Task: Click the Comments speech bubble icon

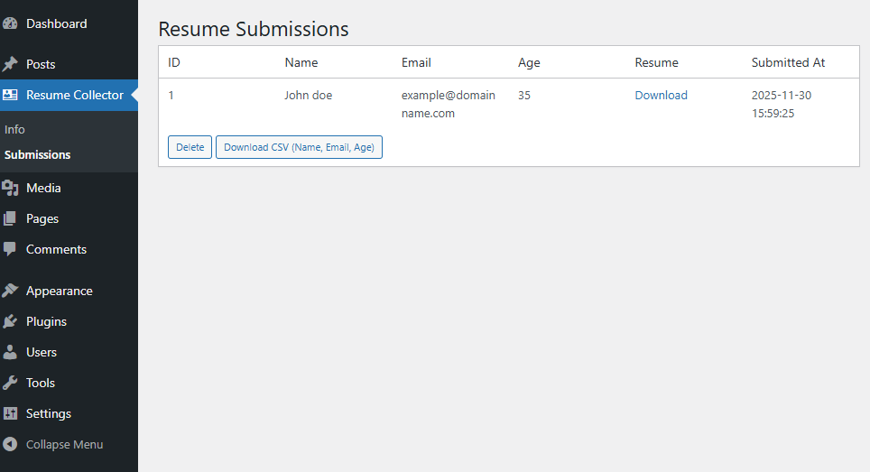Action: click(x=10, y=249)
